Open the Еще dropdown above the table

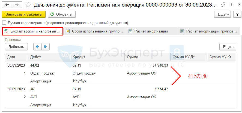coord(228,47)
